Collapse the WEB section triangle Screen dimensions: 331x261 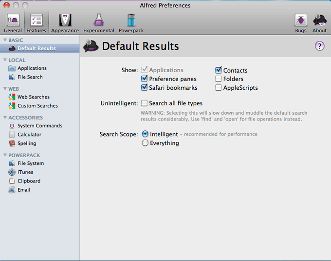tap(5, 89)
